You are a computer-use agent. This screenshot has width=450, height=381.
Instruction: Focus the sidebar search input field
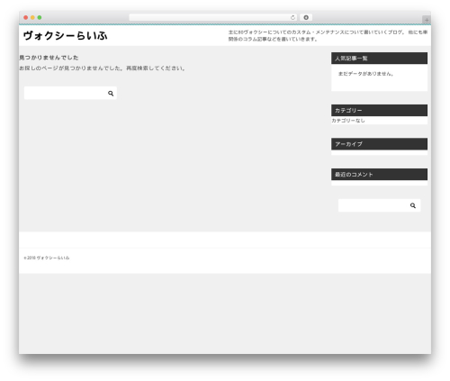[x=379, y=205]
